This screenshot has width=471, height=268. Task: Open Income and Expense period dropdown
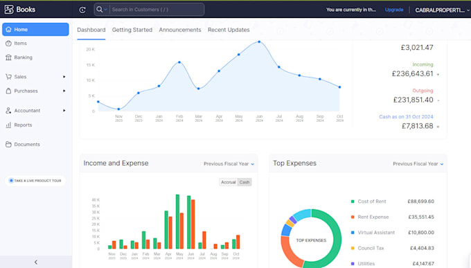click(x=229, y=163)
